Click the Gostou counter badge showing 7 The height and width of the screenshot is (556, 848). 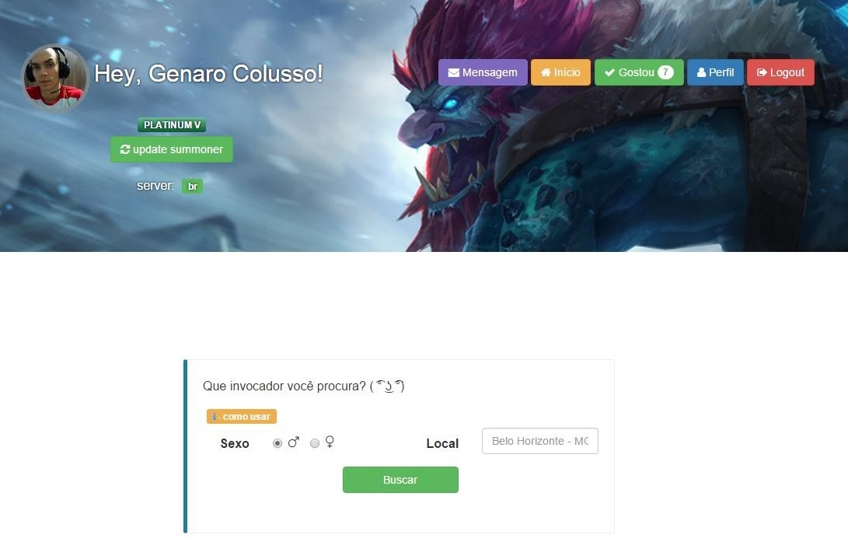pos(665,72)
